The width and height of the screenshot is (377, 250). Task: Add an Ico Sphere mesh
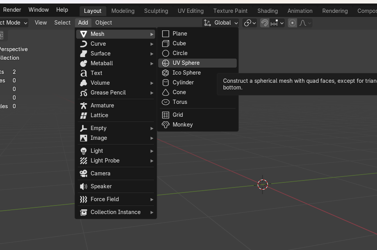[197, 73]
